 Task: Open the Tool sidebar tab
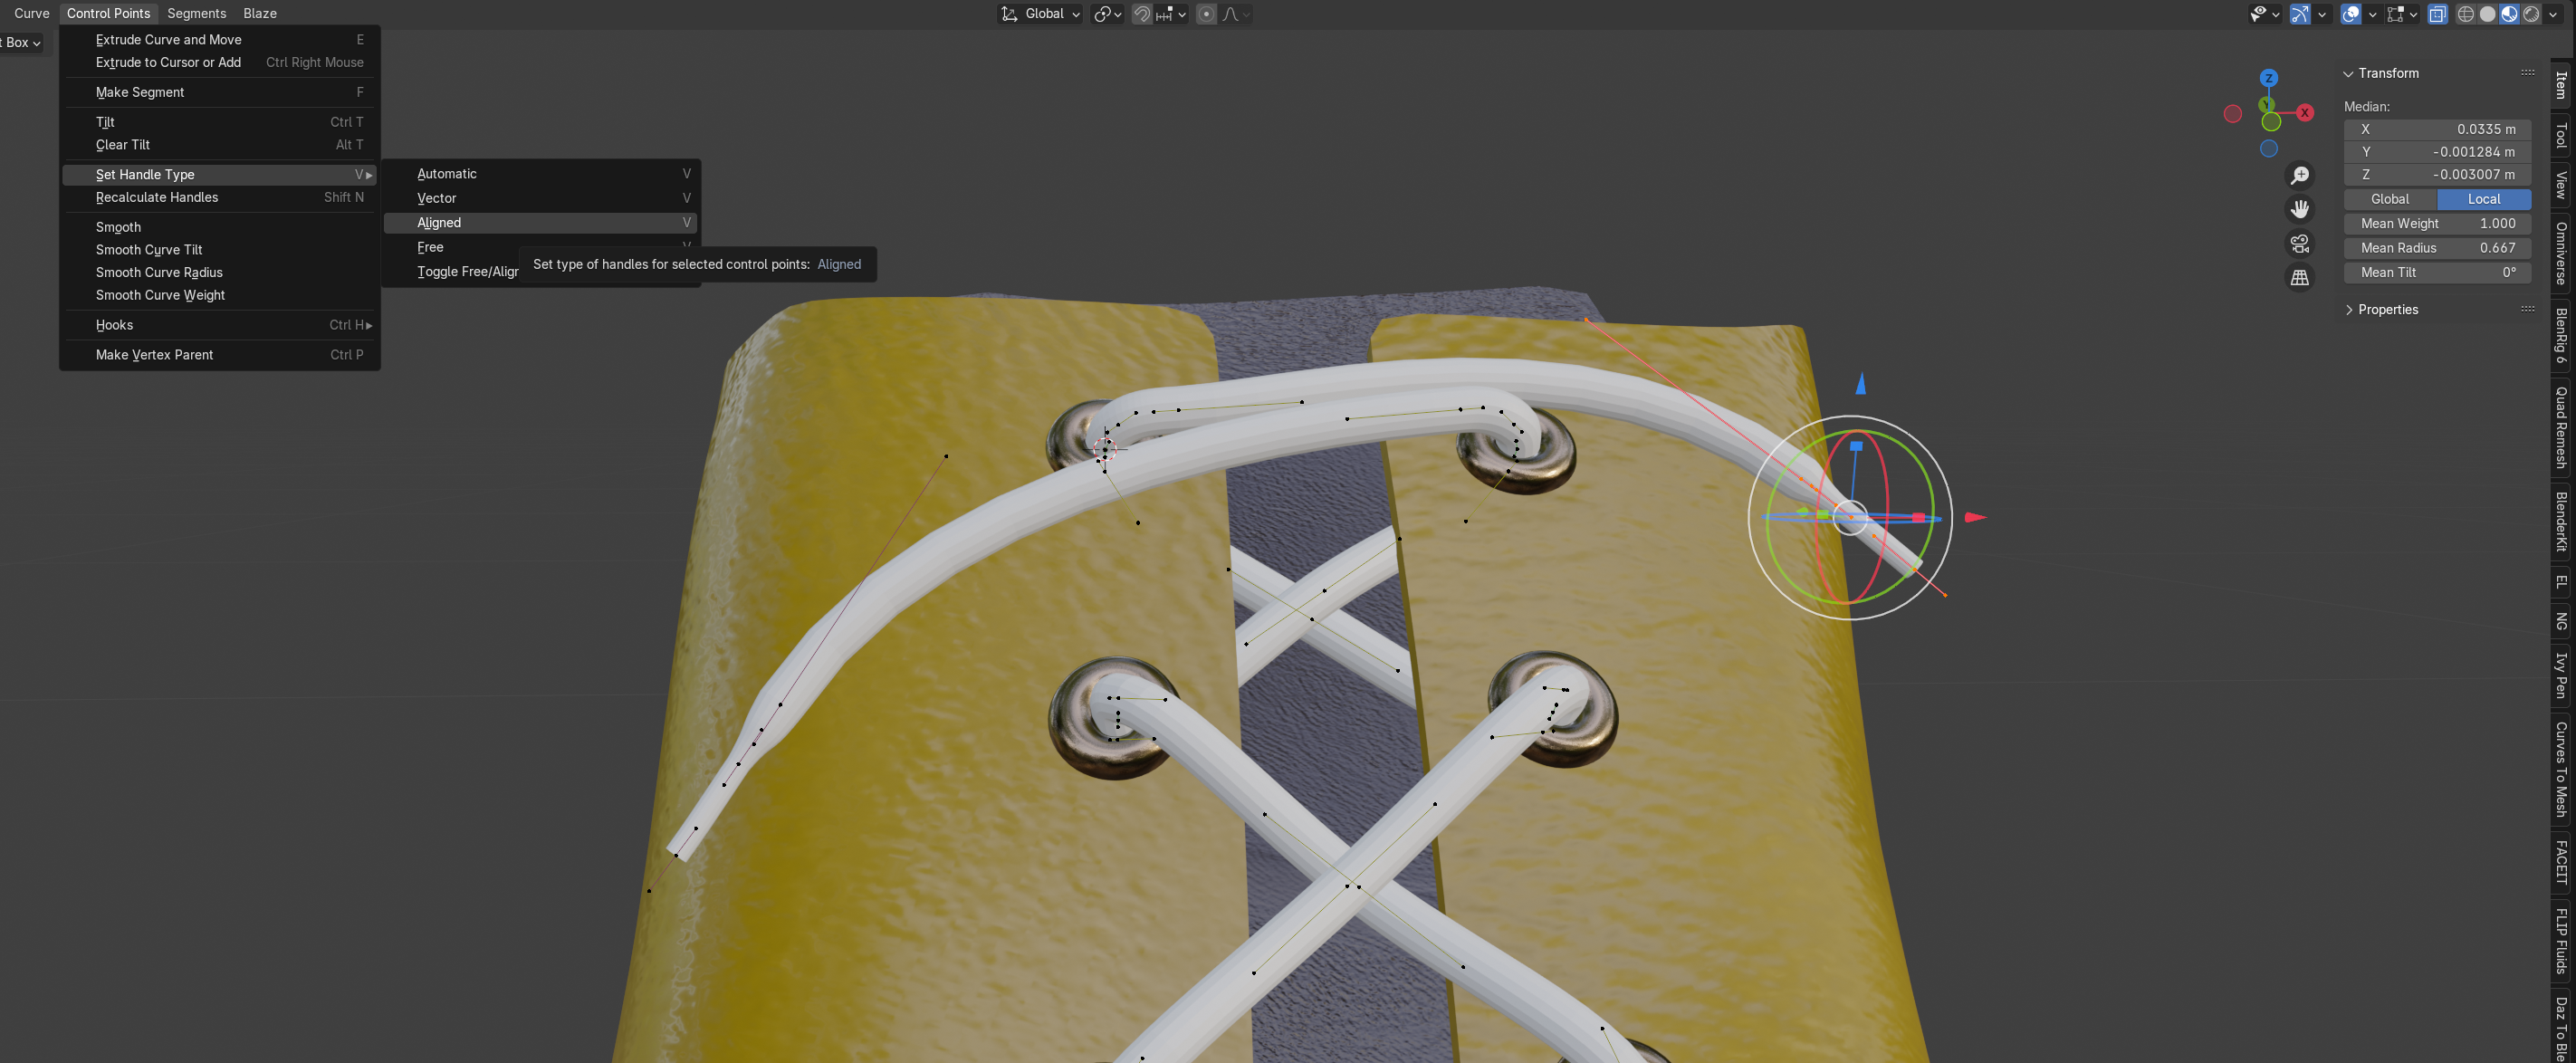pos(2561,135)
